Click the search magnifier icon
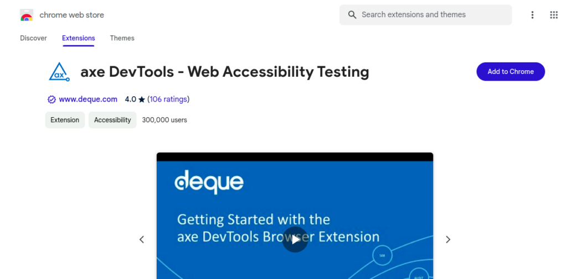The height and width of the screenshot is (279, 567). click(x=352, y=15)
